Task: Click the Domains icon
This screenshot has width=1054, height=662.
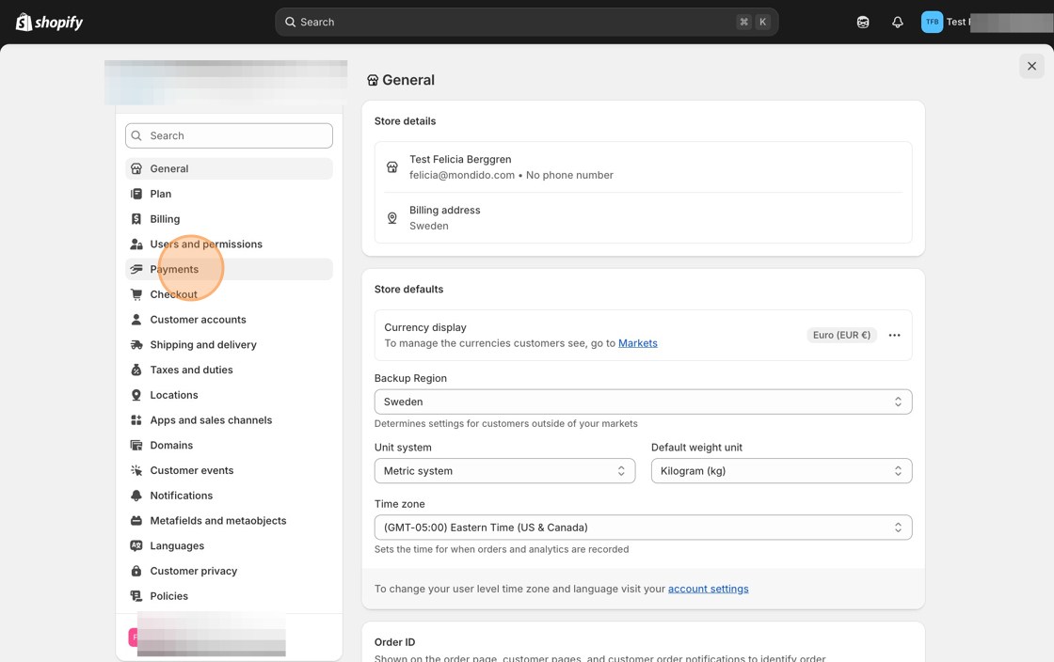Action: [136, 445]
